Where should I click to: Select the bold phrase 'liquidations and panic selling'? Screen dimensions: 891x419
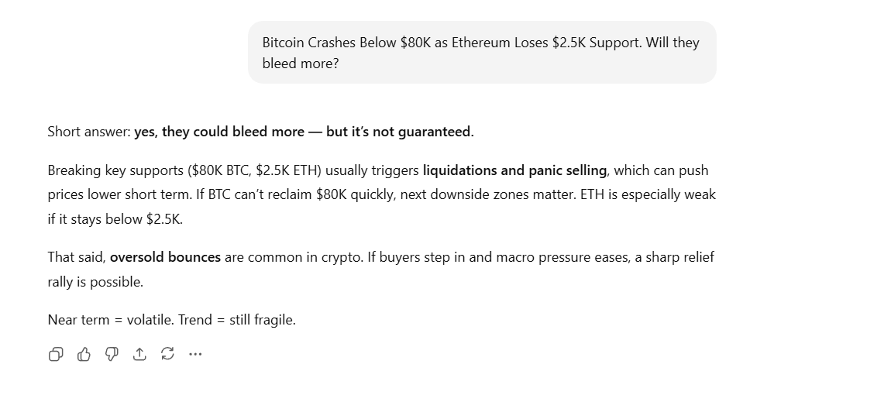514,170
